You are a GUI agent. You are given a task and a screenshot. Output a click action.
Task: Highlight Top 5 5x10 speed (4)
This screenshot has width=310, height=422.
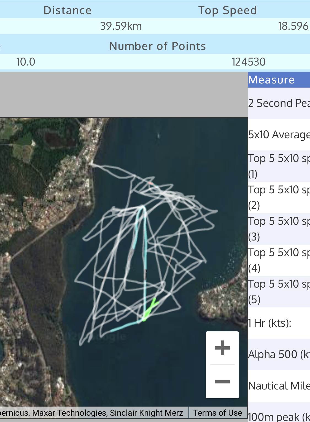click(279, 260)
